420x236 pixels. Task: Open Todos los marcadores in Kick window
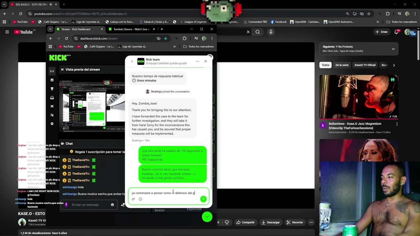point(199,47)
